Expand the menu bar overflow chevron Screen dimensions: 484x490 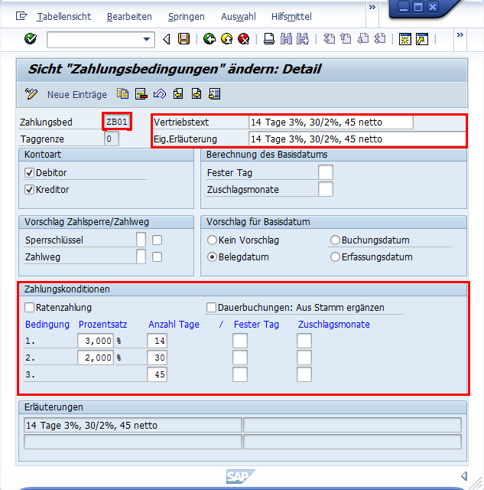372,7
